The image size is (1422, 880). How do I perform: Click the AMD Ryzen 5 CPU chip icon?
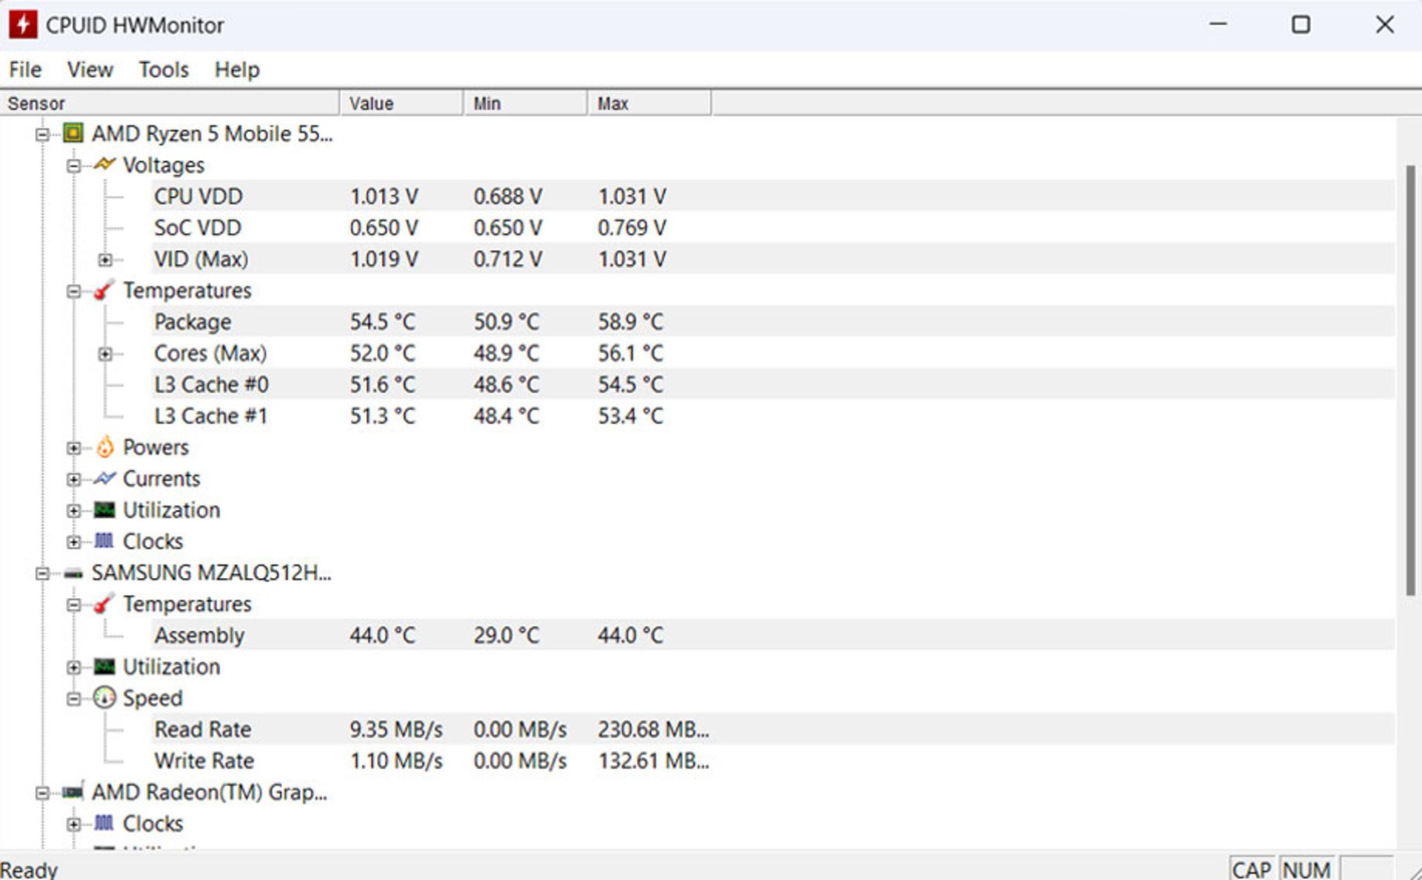coord(73,133)
